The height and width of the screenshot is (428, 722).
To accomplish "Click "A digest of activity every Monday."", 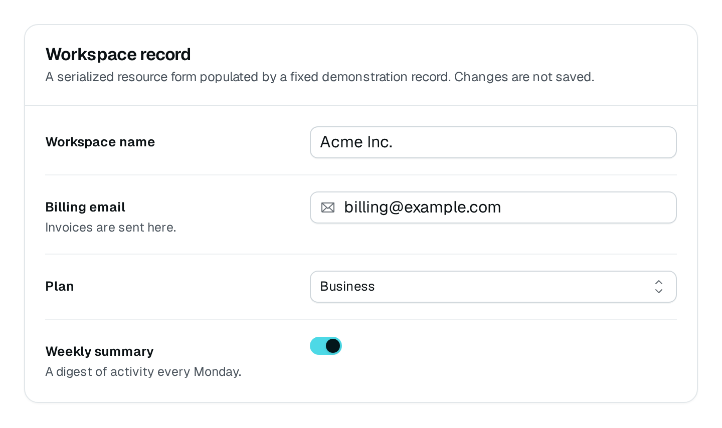I will [143, 372].
